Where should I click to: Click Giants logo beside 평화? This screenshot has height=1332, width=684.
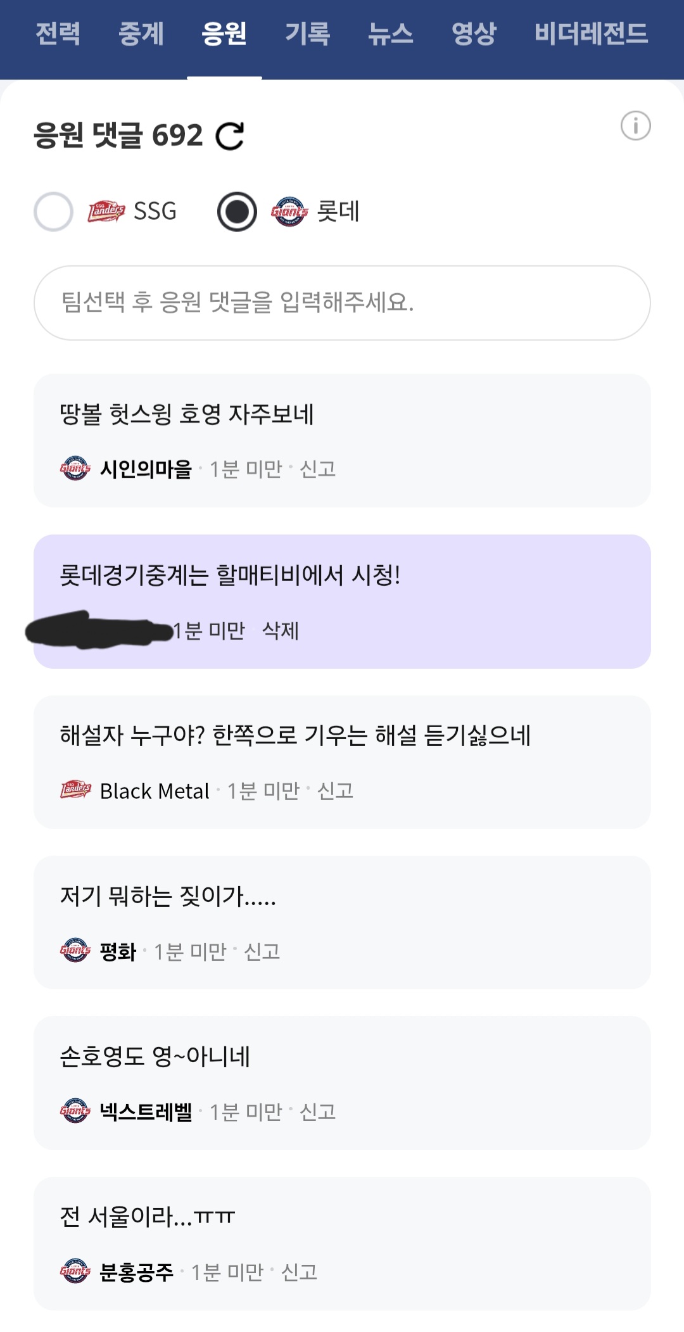click(x=75, y=951)
